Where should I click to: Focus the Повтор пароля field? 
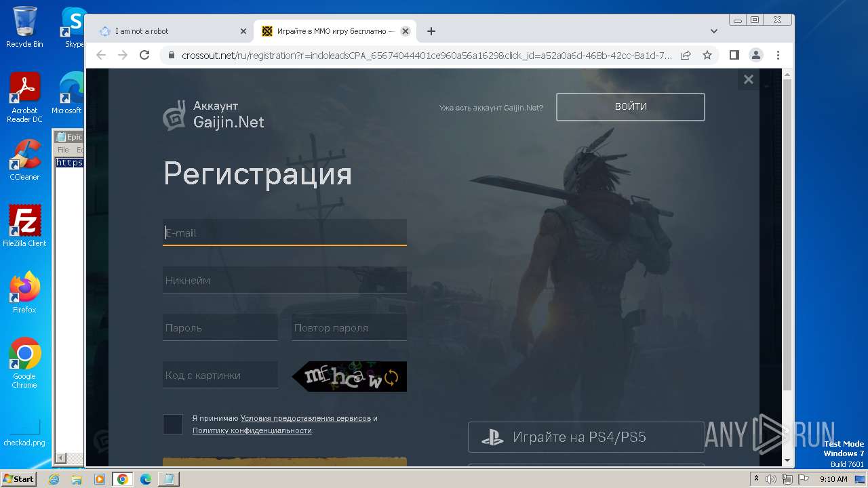tap(349, 327)
